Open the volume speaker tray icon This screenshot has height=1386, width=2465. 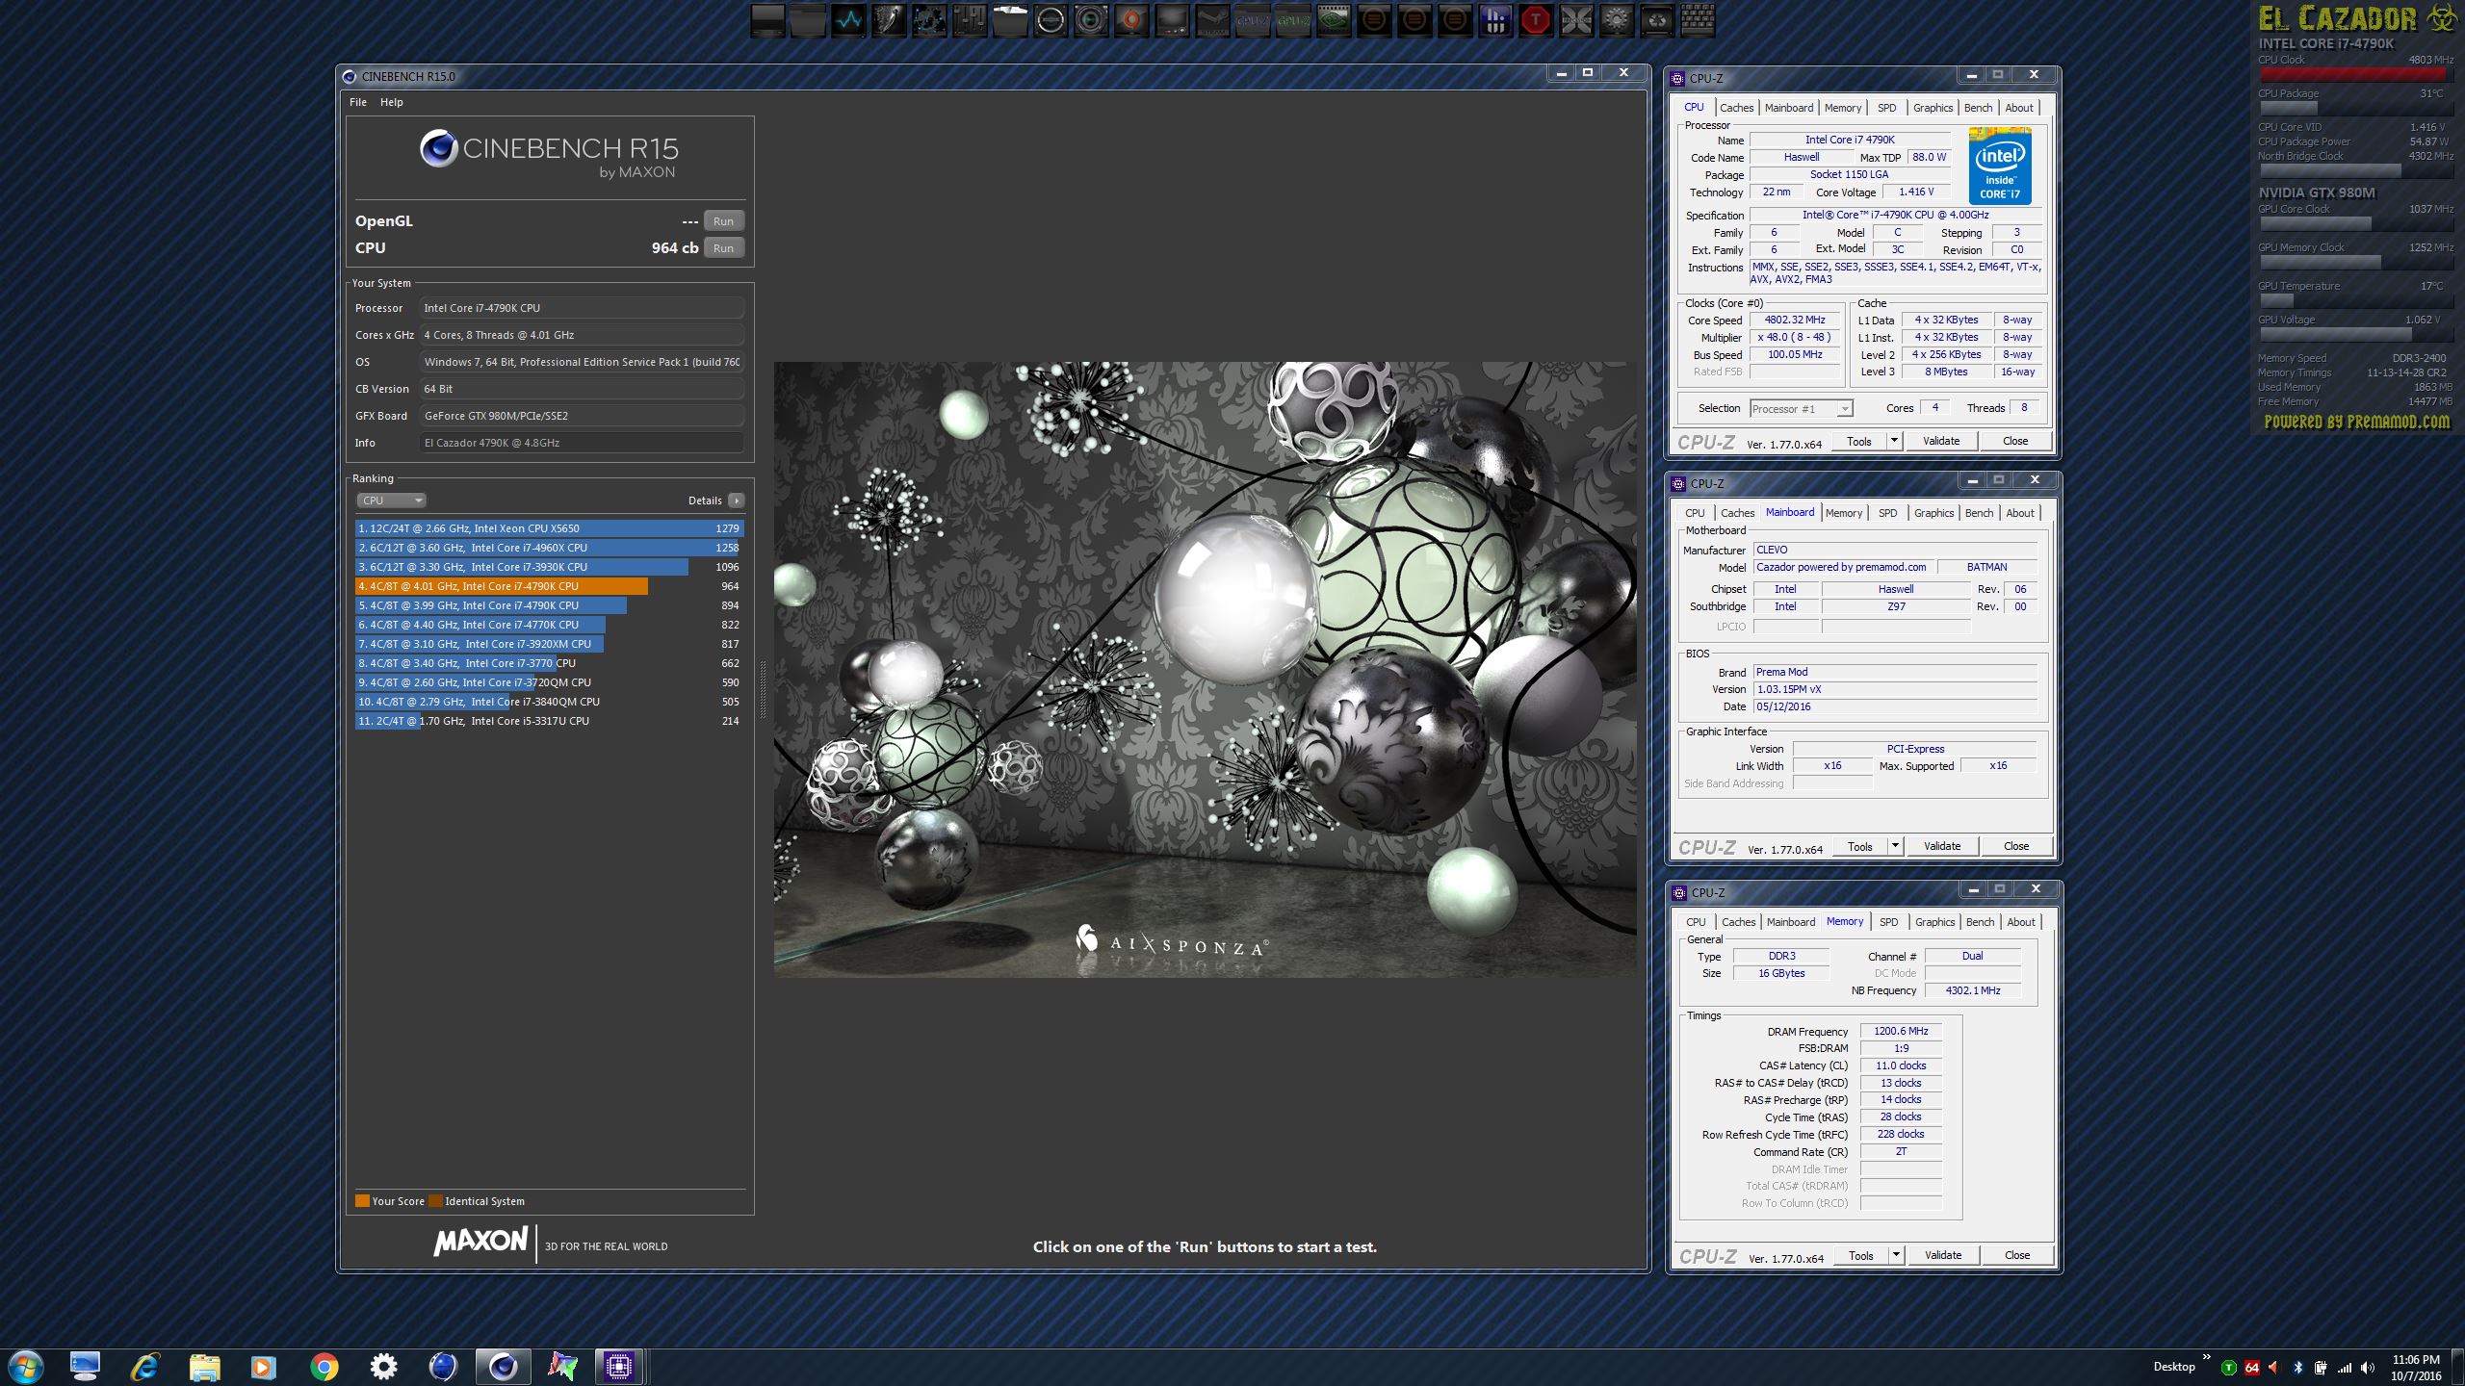point(2368,1368)
